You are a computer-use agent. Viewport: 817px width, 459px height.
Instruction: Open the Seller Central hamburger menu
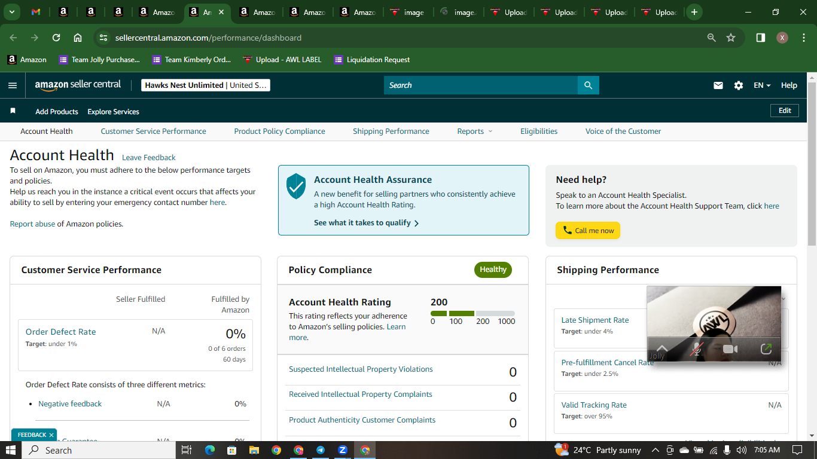click(13, 85)
